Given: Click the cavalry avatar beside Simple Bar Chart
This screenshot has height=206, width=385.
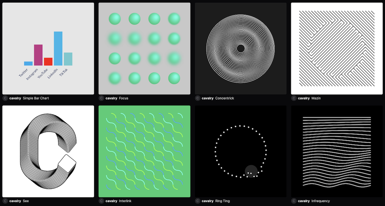Looking at the screenshot, I should [x=5, y=98].
